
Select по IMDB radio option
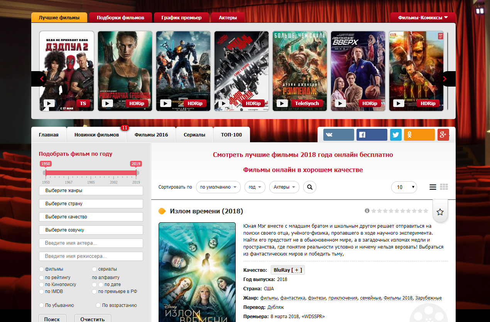41,291
